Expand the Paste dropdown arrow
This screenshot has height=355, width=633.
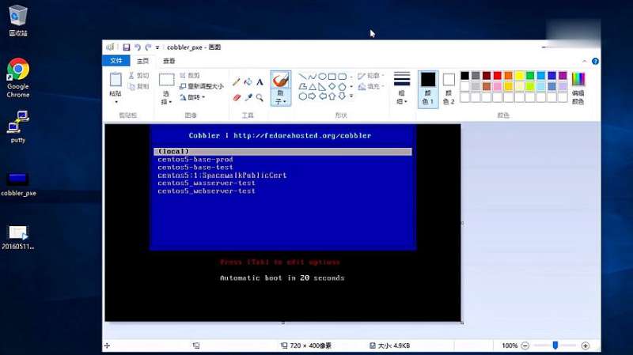point(116,102)
